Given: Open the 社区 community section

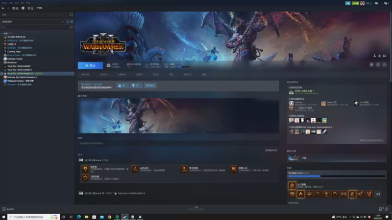Looking at the screenshot, I should point(30,8).
